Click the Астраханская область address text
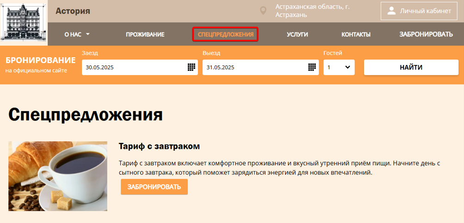 [312, 11]
